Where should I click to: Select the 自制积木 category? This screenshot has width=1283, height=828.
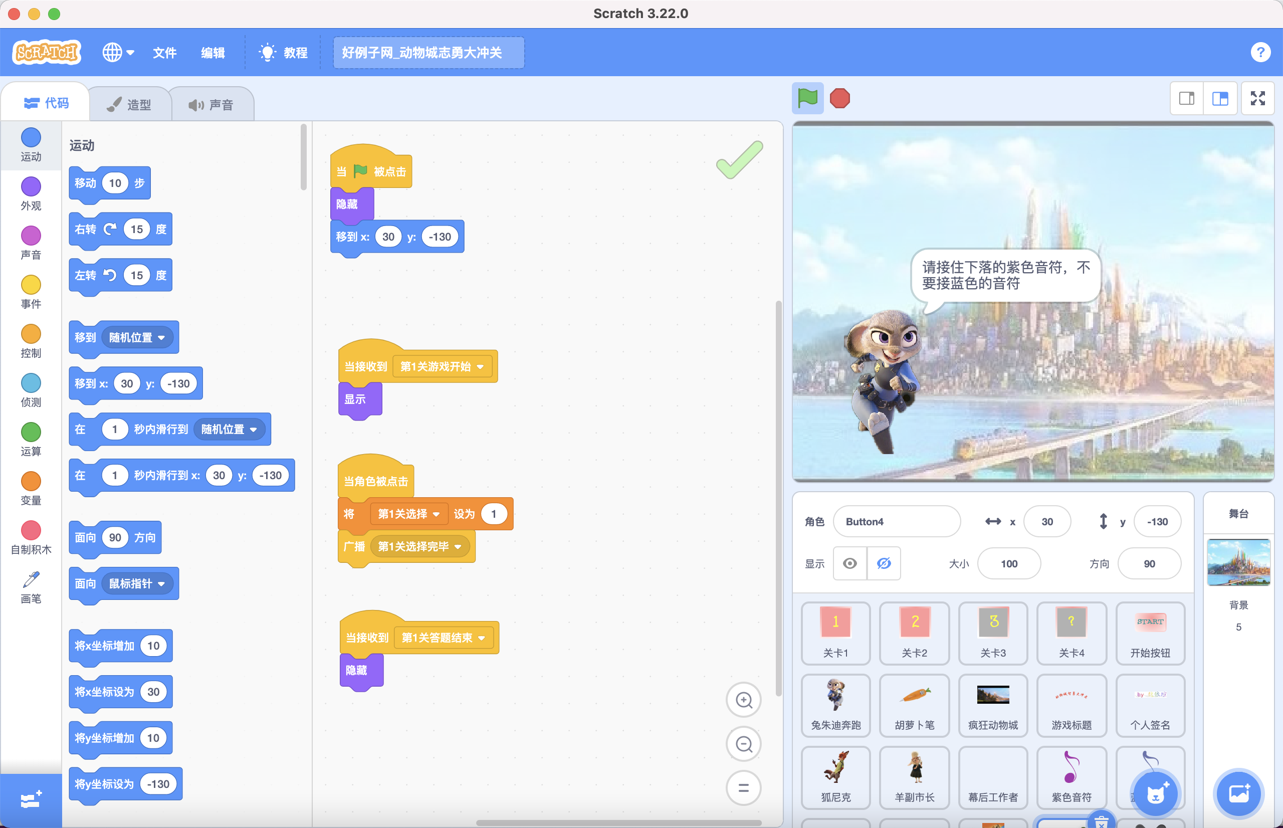(31, 538)
